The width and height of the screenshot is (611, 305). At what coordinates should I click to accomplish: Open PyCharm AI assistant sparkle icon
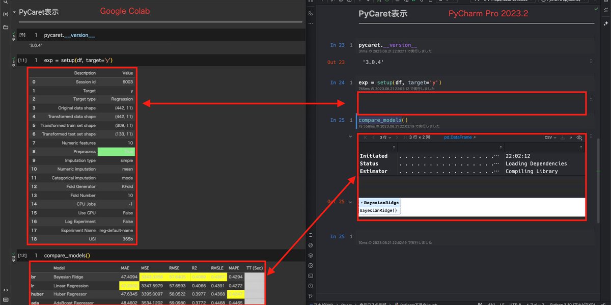(x=606, y=24)
